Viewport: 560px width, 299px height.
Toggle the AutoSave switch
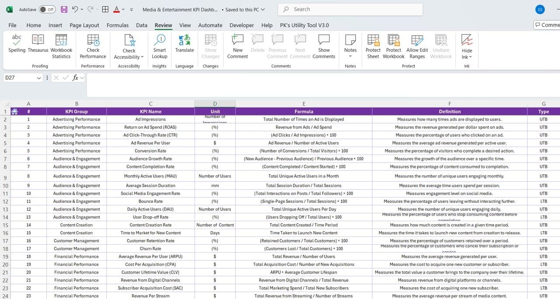[47, 9]
